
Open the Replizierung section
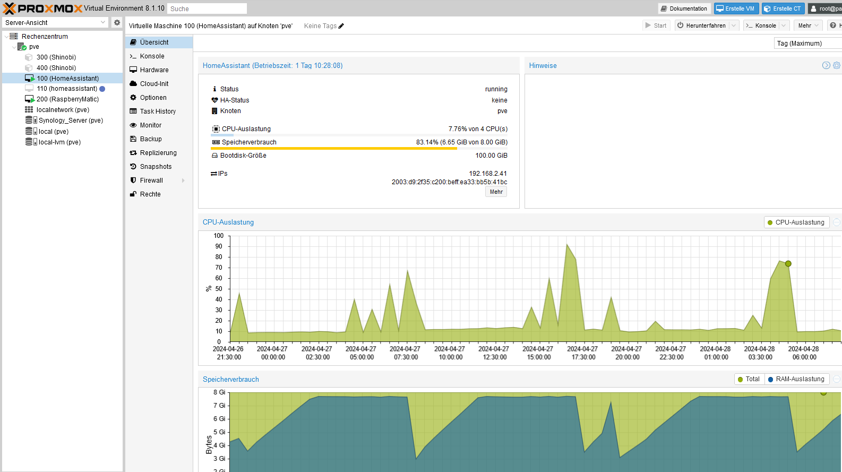[159, 153]
